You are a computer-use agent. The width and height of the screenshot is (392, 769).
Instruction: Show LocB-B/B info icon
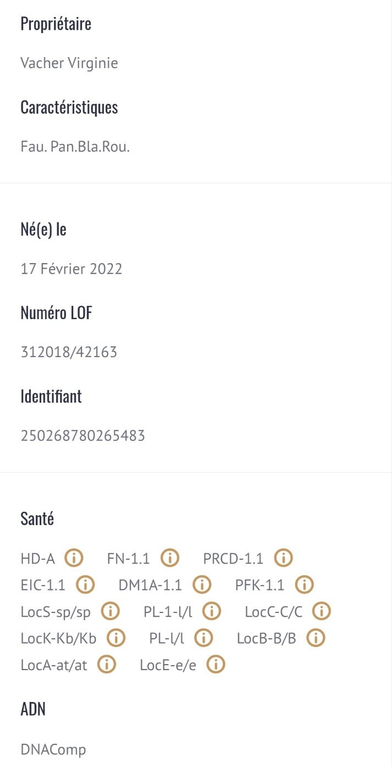pyautogui.click(x=316, y=638)
